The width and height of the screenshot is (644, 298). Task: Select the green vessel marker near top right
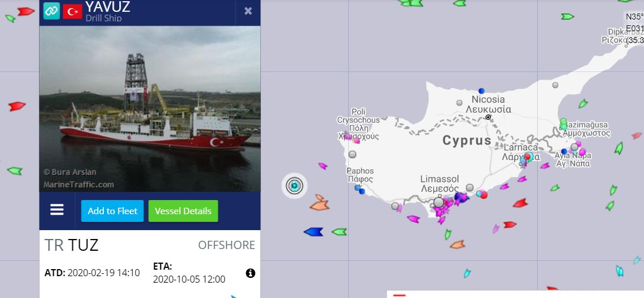click(567, 17)
